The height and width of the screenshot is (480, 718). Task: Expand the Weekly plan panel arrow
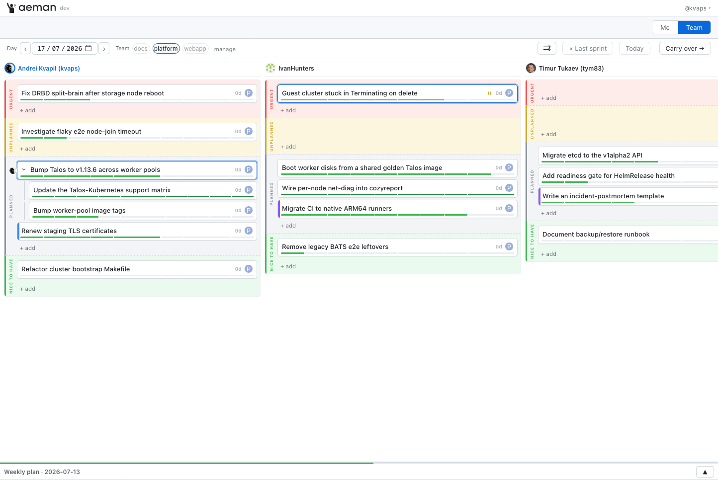(705, 472)
